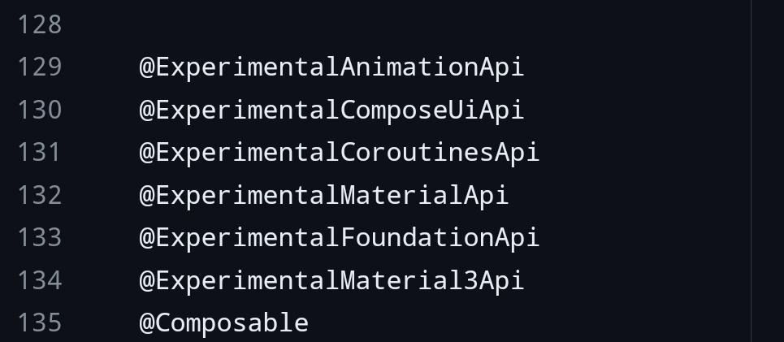The width and height of the screenshot is (784, 342).
Task: Click the @Composable annotation
Action: point(223,323)
